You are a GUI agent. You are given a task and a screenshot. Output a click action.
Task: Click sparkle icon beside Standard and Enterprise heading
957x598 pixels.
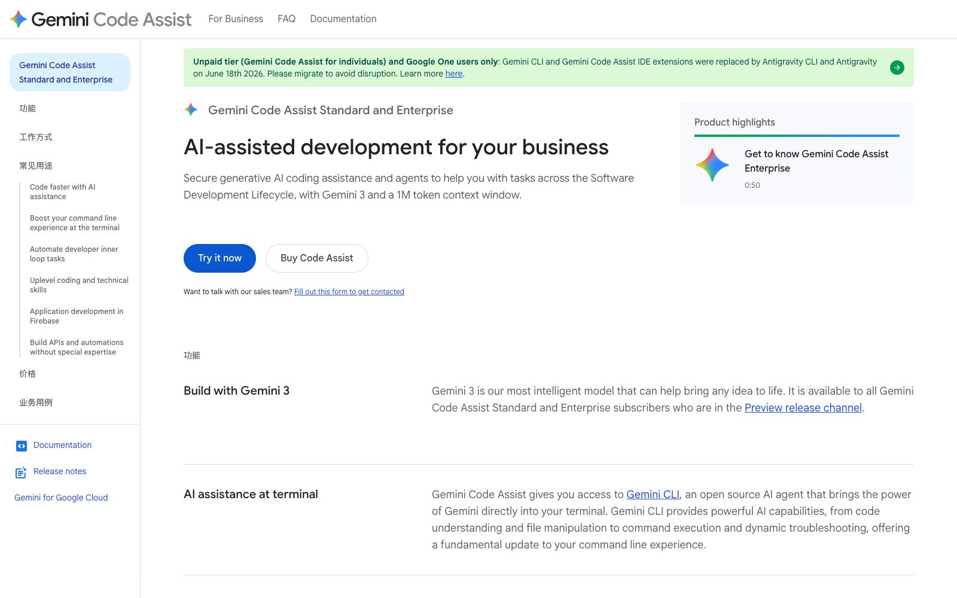pos(191,109)
